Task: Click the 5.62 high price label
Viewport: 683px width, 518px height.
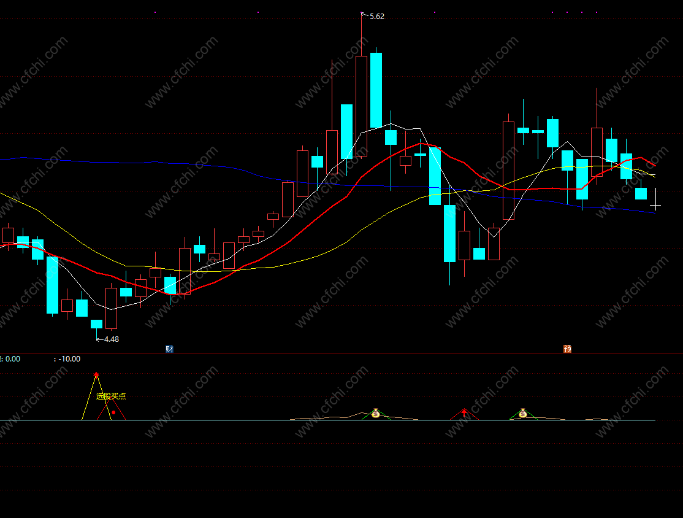Action: (x=377, y=17)
